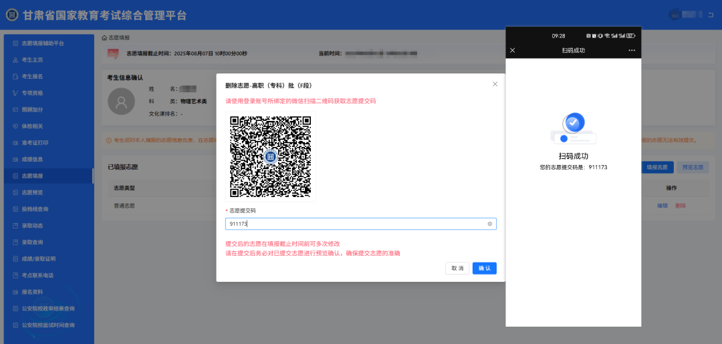This screenshot has width=722, height=344.
Task: Open the three-dot menu on phone screen
Action: tap(632, 50)
